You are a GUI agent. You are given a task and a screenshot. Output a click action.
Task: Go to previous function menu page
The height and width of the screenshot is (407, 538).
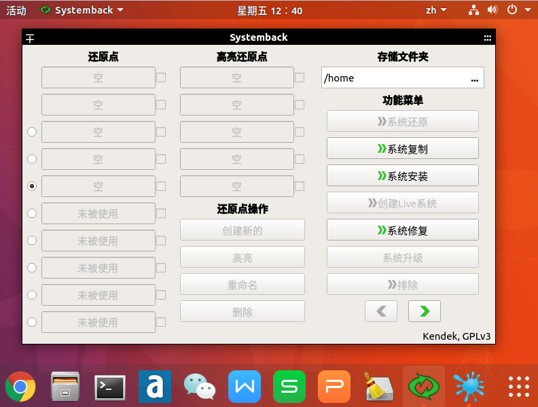381,311
